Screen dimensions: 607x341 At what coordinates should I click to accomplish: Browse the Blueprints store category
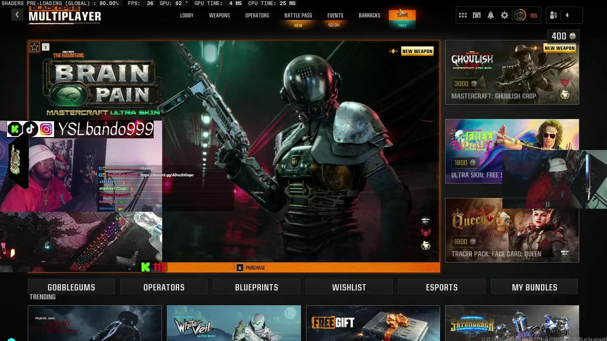(x=257, y=287)
